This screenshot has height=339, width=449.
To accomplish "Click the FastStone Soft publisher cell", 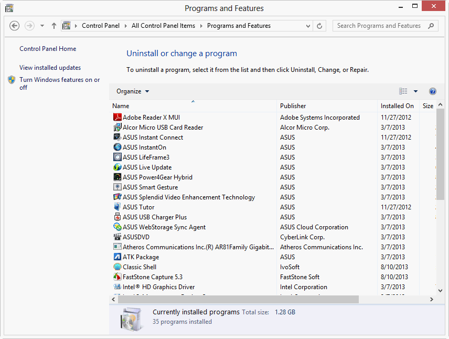I will tap(300, 277).
